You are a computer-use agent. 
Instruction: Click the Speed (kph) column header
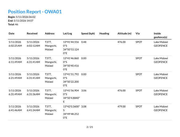[88, 33]
